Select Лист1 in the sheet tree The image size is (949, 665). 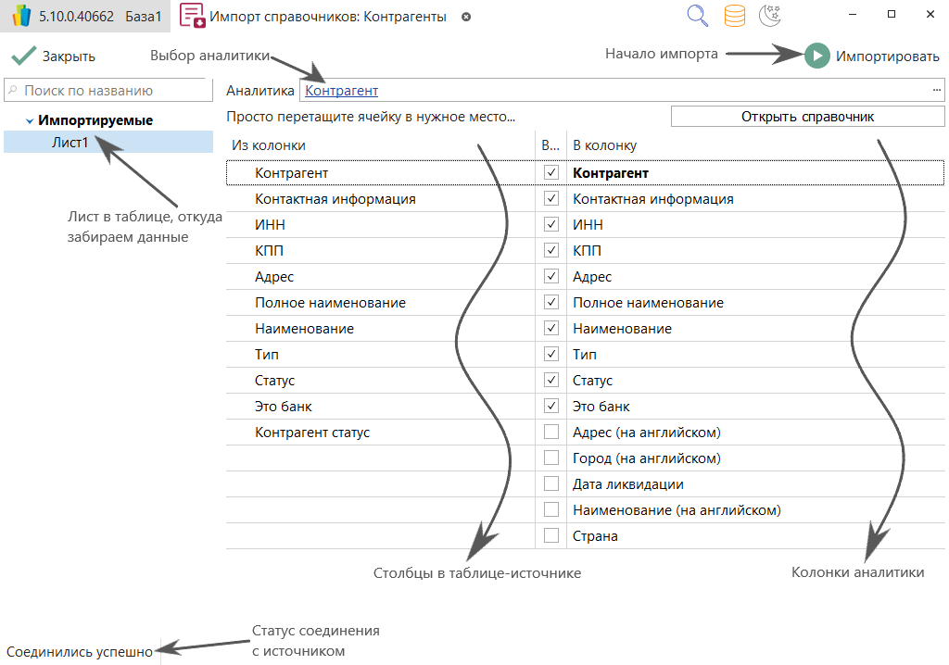click(70, 143)
